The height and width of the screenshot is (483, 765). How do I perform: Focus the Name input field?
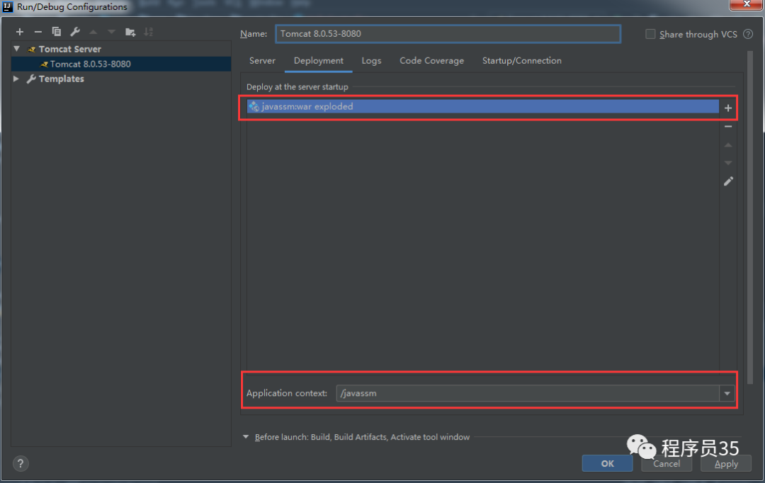pos(448,34)
